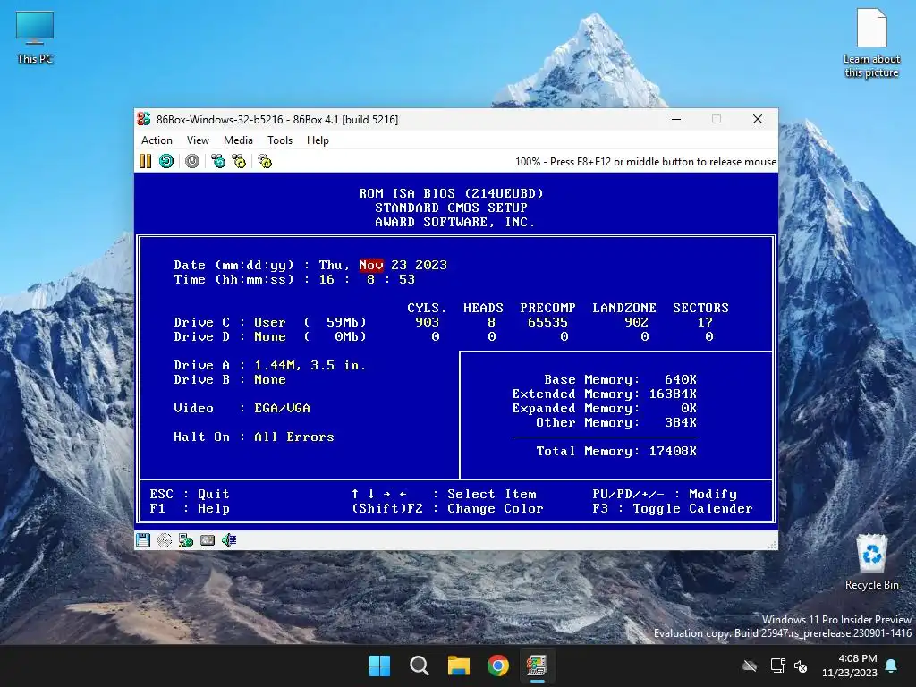Click the hour value 16 in Time
The height and width of the screenshot is (687, 916).
coord(327,279)
